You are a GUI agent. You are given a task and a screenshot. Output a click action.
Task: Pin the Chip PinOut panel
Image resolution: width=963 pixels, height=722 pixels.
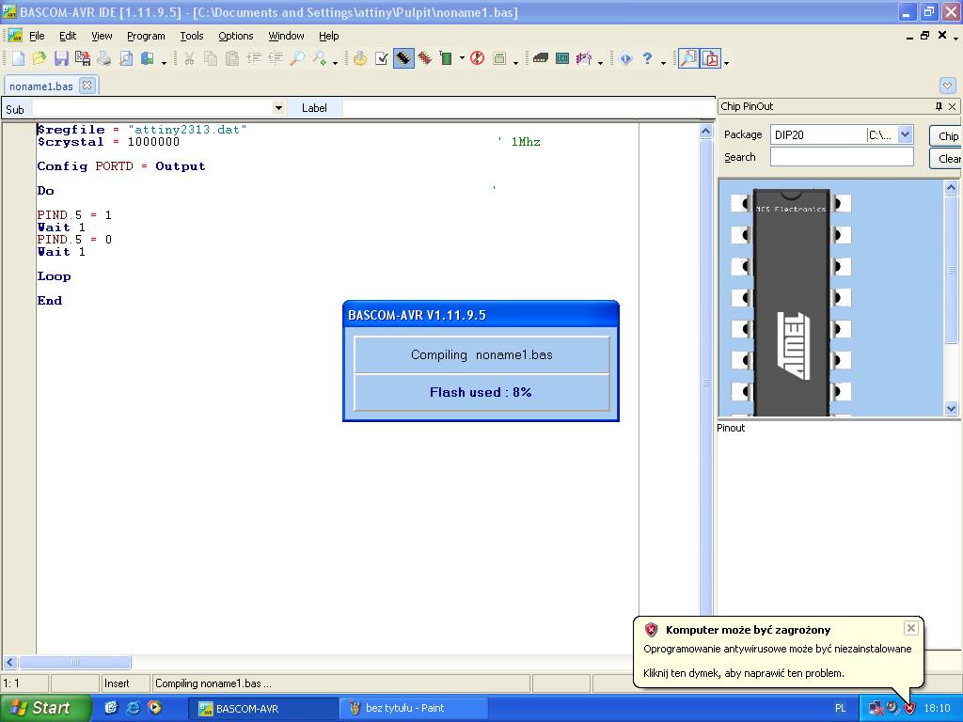[938, 106]
